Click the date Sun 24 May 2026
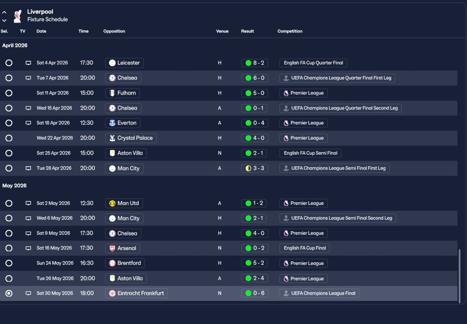The width and height of the screenshot is (467, 324). point(55,263)
